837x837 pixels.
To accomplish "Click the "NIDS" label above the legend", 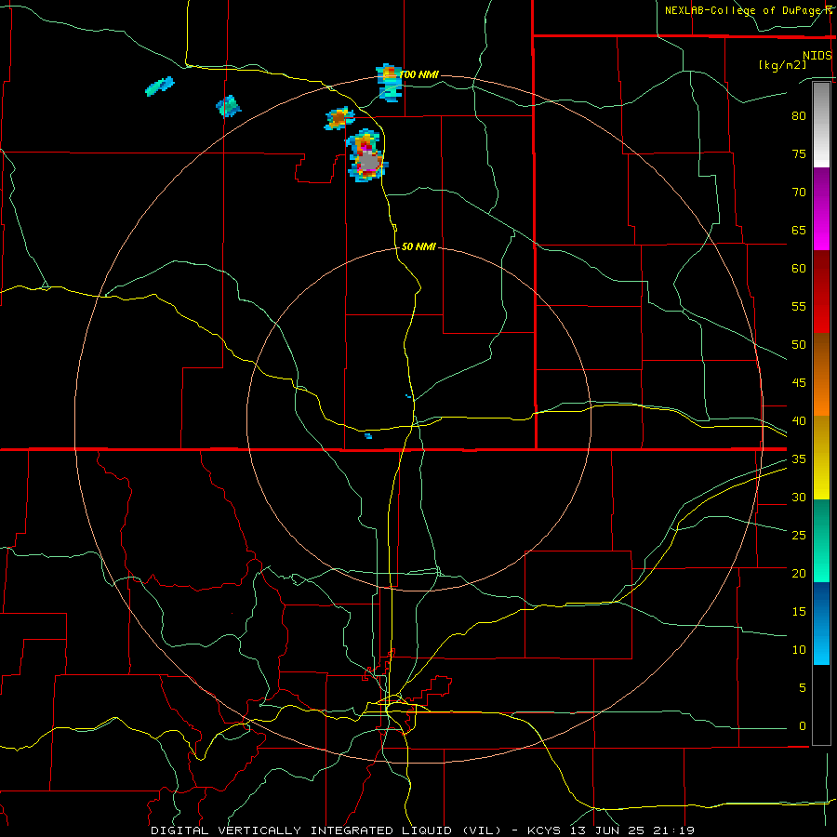I will (x=817, y=56).
